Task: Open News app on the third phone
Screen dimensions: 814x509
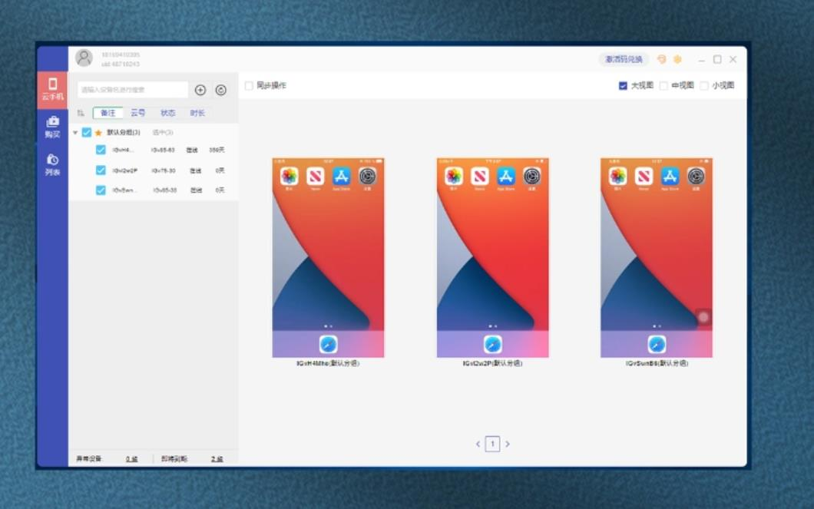Action: (644, 177)
